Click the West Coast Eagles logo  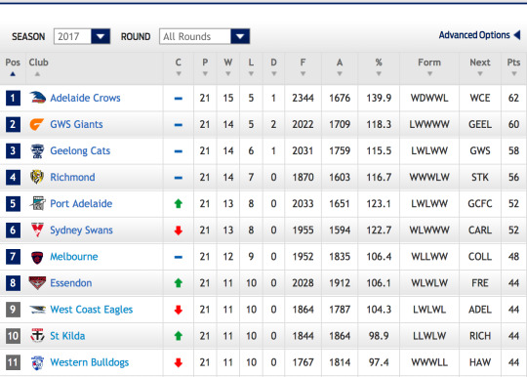coord(37,310)
